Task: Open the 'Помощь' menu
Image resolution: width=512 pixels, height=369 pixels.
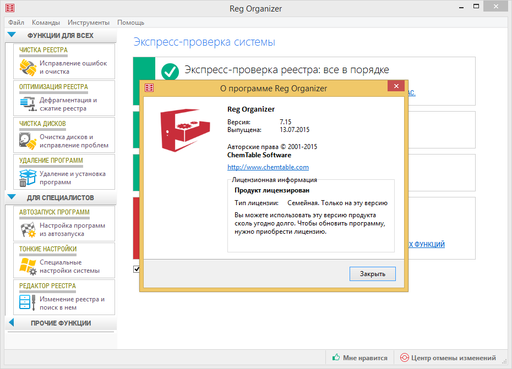Action: point(130,23)
